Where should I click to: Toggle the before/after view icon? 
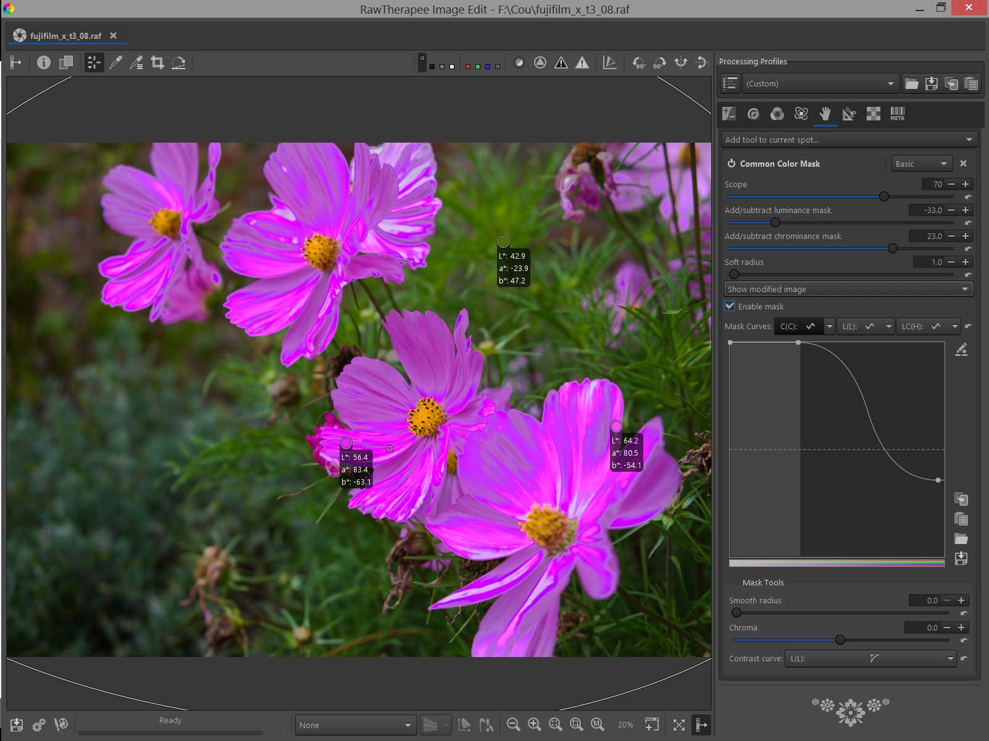coord(66,62)
